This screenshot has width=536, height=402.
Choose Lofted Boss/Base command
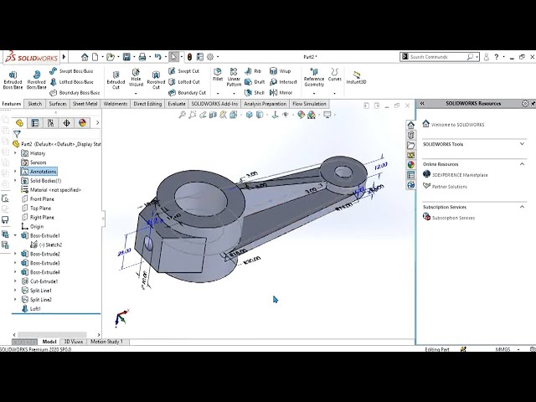point(71,82)
